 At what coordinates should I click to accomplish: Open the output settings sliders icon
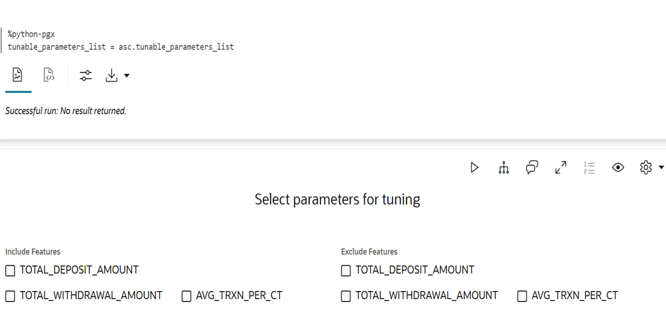click(86, 76)
